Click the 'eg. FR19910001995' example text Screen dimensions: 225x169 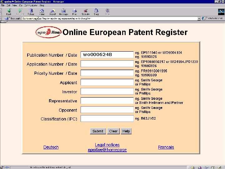point(151,71)
